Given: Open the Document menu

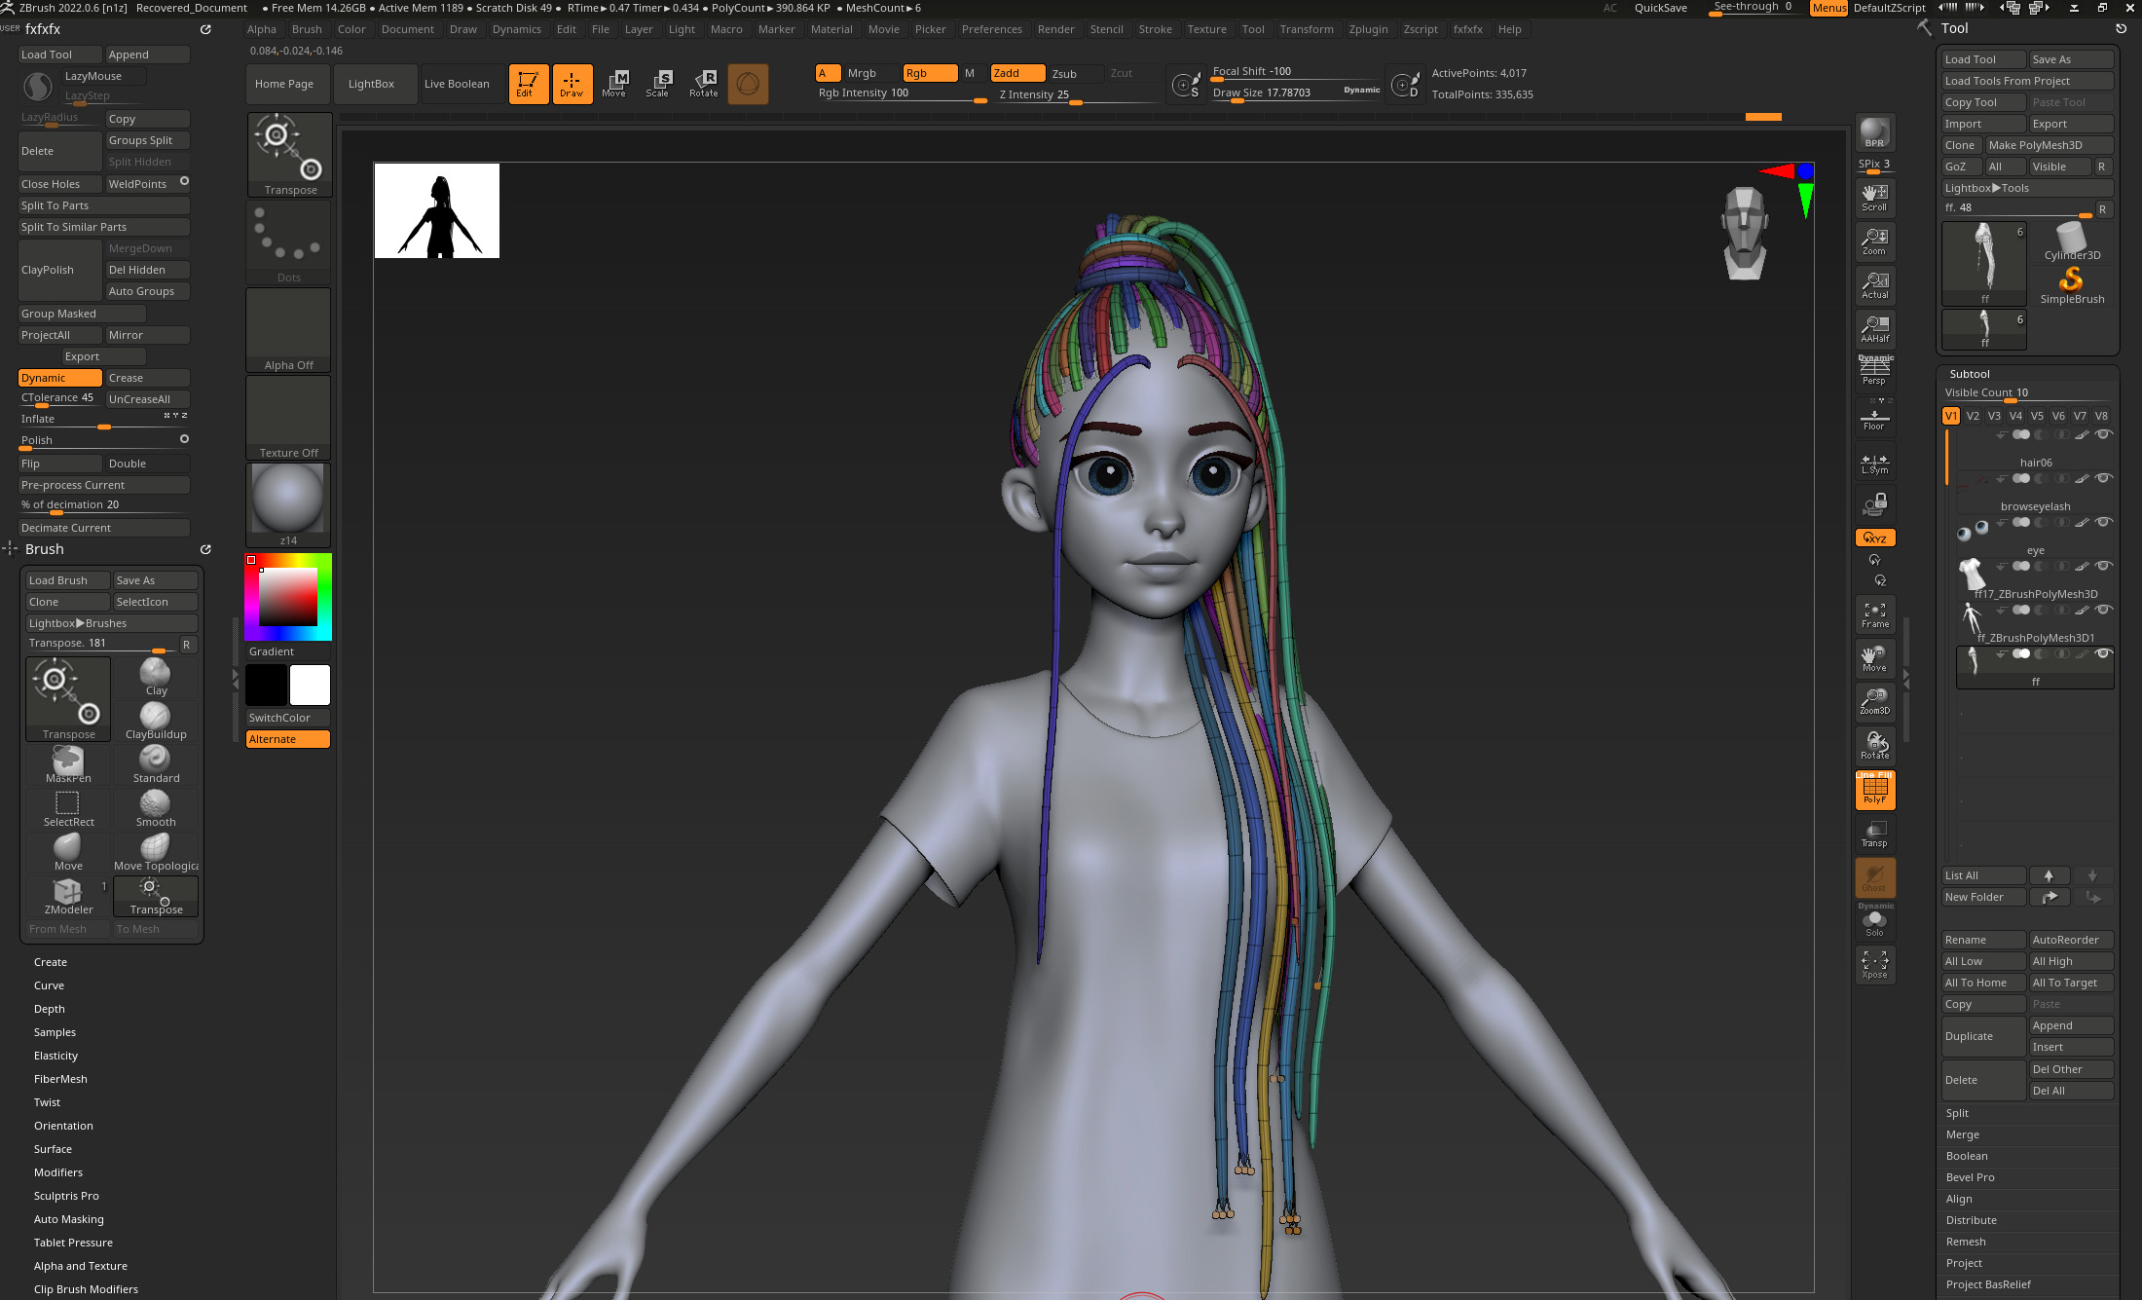Looking at the screenshot, I should 408,29.
